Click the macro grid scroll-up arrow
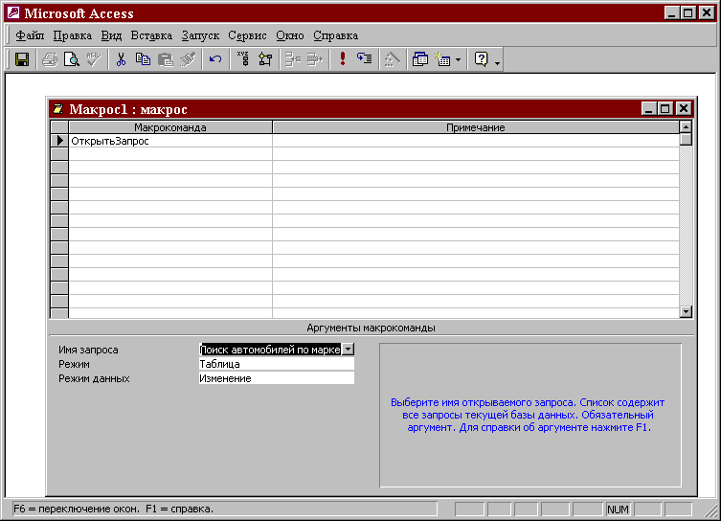Viewport: 721px width, 521px height. tap(686, 127)
